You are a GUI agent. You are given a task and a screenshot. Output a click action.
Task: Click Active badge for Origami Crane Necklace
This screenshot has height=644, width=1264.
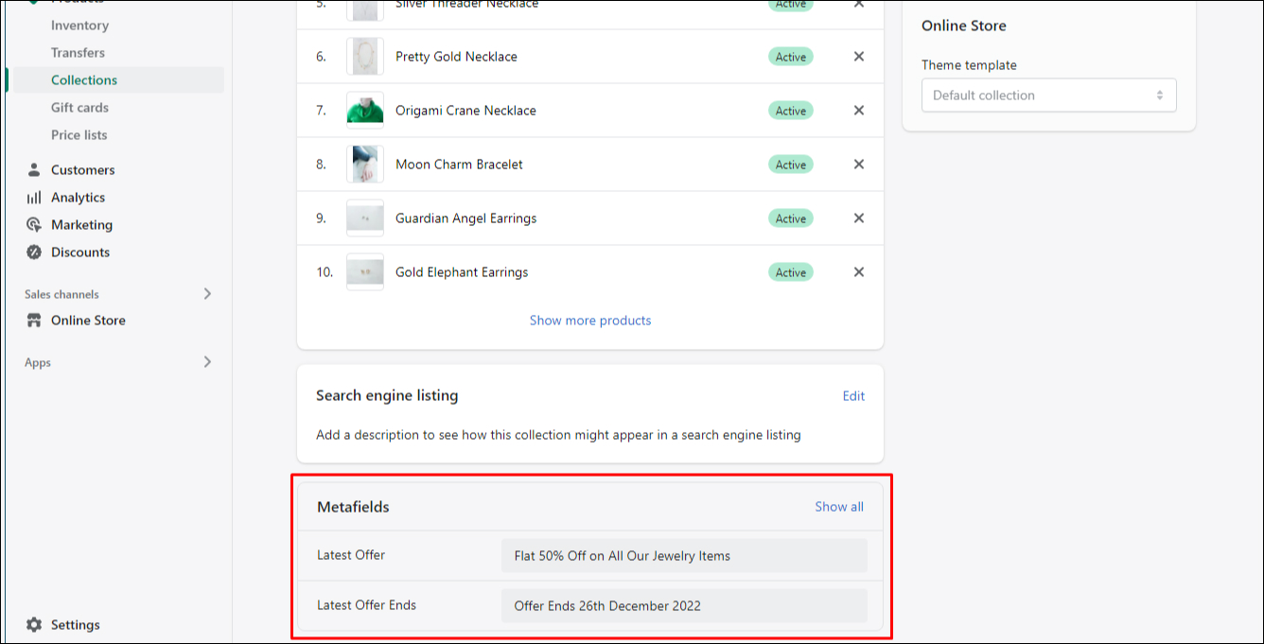(x=791, y=111)
